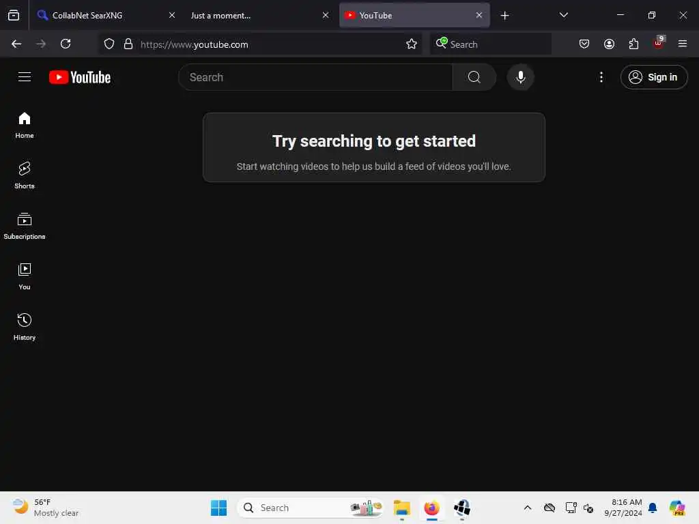699x524 pixels.
Task: Click the Firefox toolbar Search box
Action: 491,44
